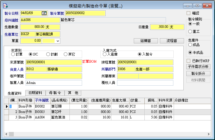215x140 pixels.
Task: Open the calendar picker beside 製令日期
Action: point(44,13)
